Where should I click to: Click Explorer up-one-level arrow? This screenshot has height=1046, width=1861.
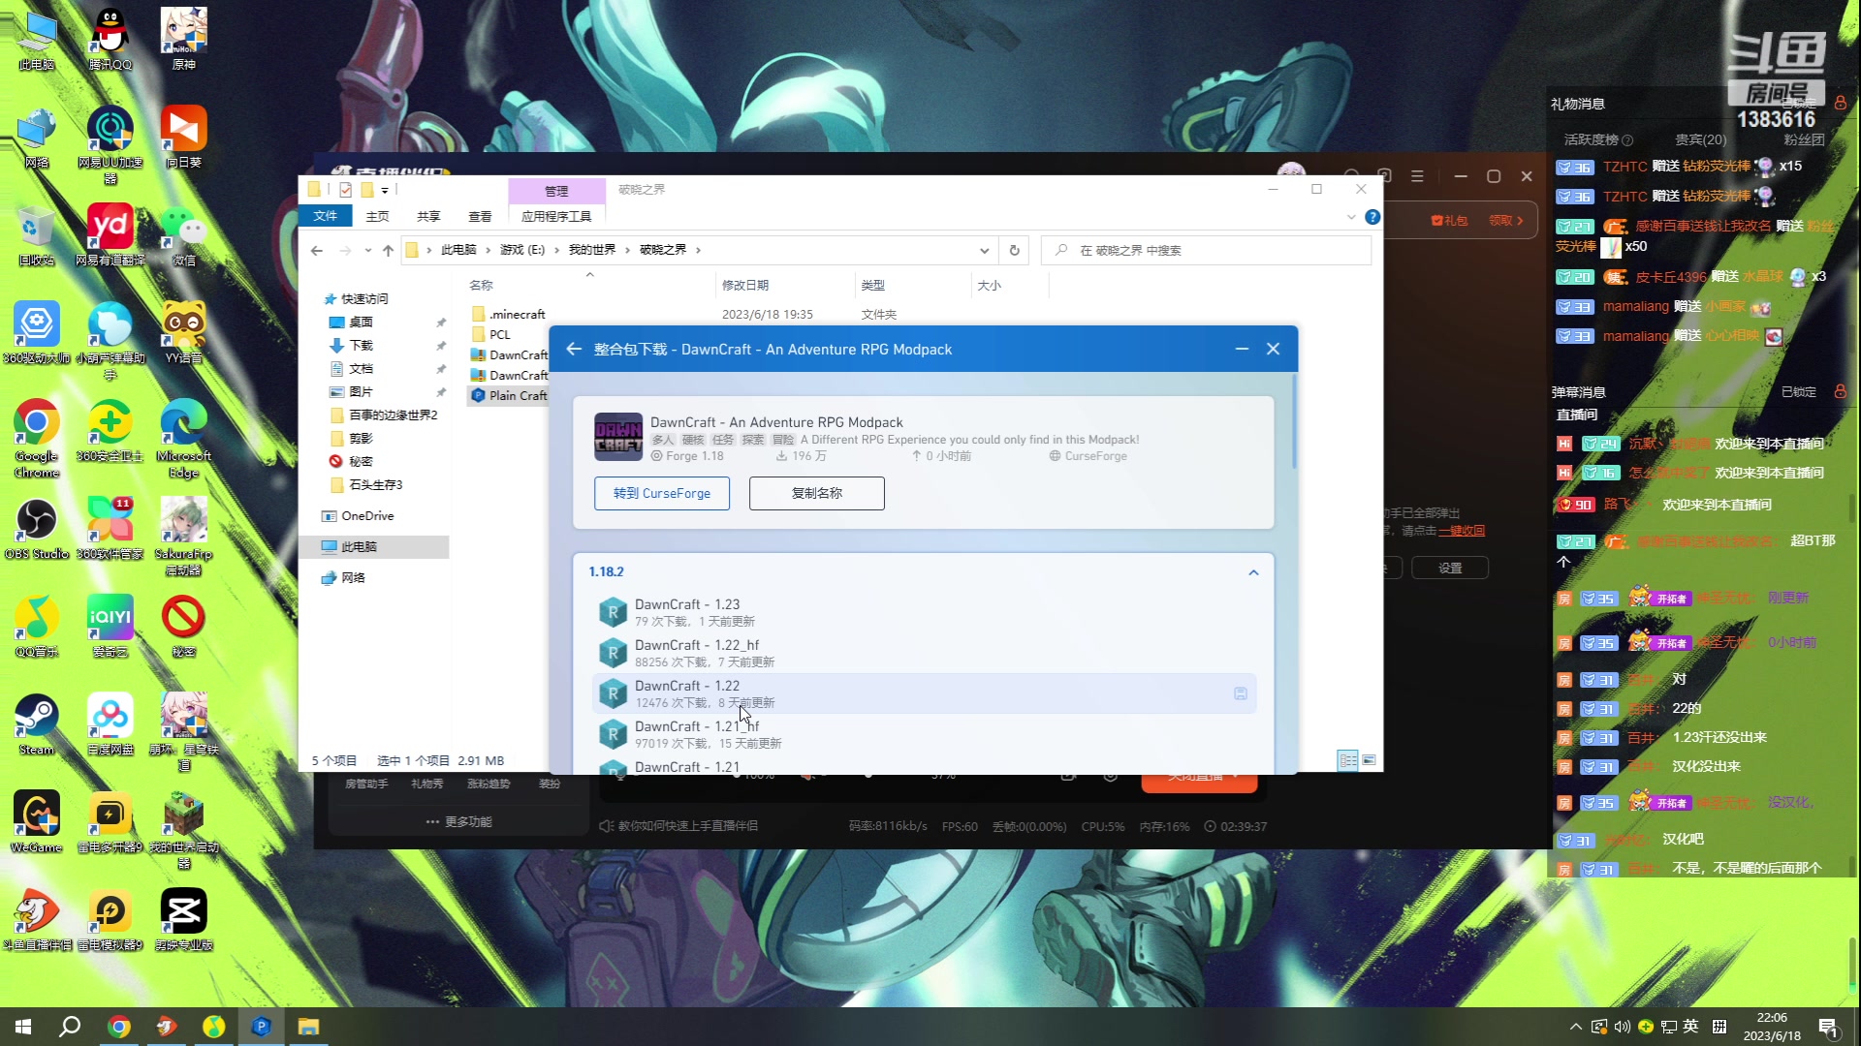pos(388,250)
